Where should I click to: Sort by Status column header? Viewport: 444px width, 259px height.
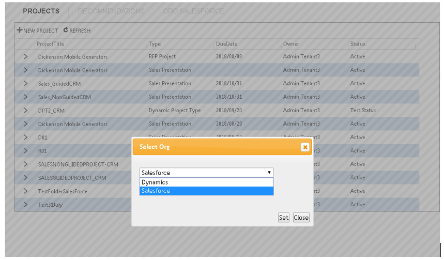click(x=358, y=44)
